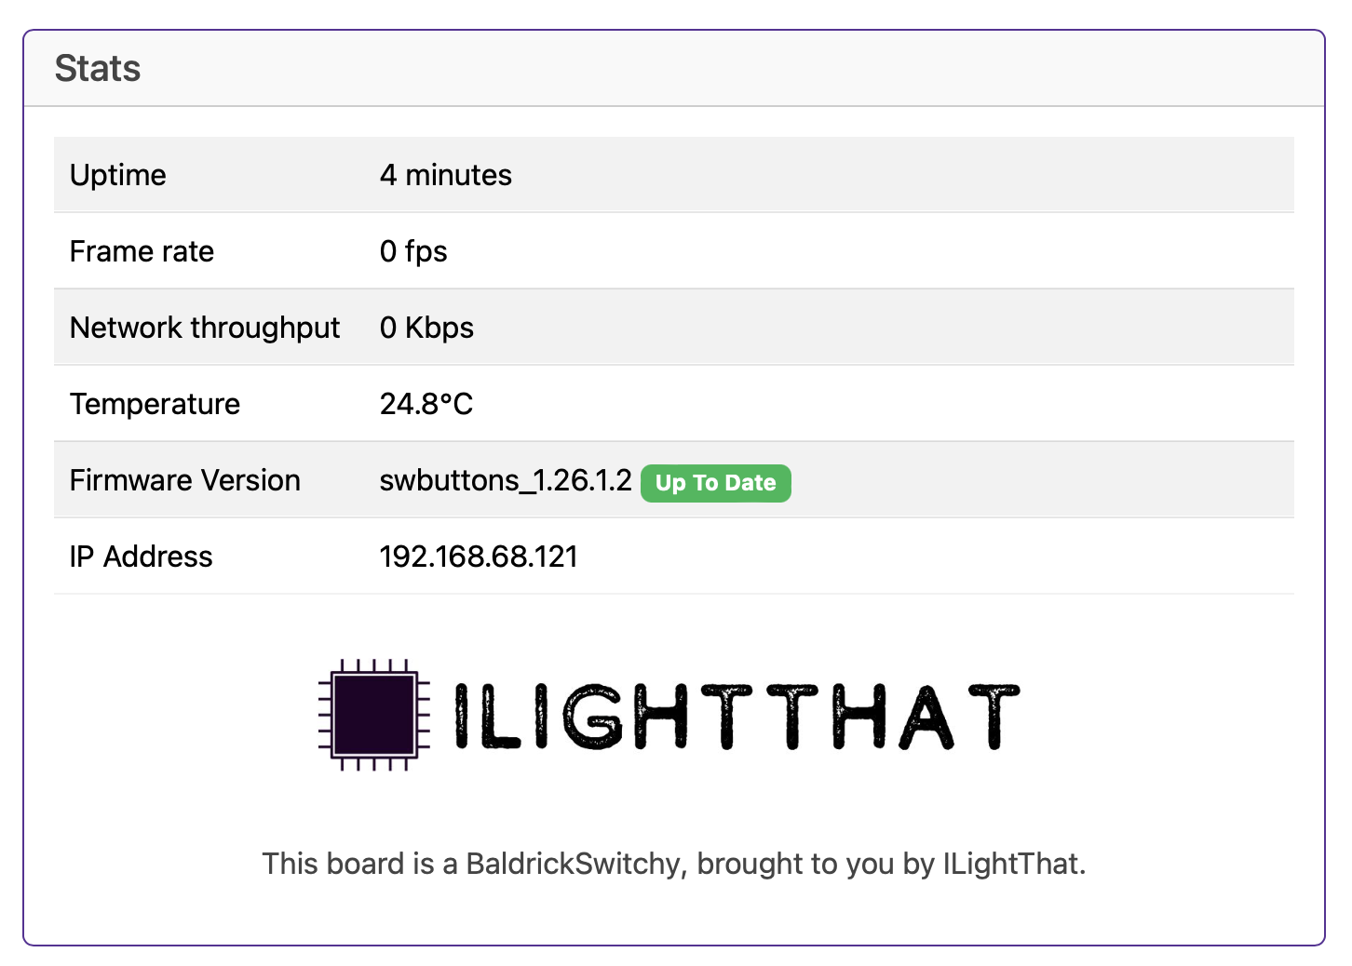Select the swbuttons_1.26.1.2 firmware string
The image size is (1352, 966).
tap(506, 480)
